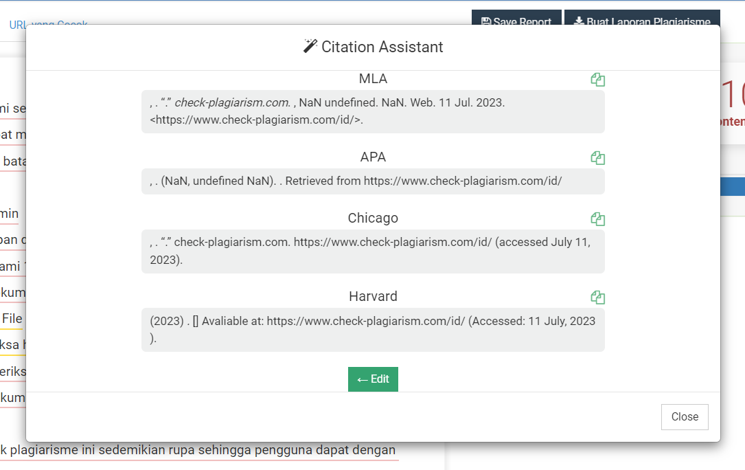Viewport: 745px width, 470px height.
Task: Click the copy icon beside Chicago
Action: tap(597, 219)
